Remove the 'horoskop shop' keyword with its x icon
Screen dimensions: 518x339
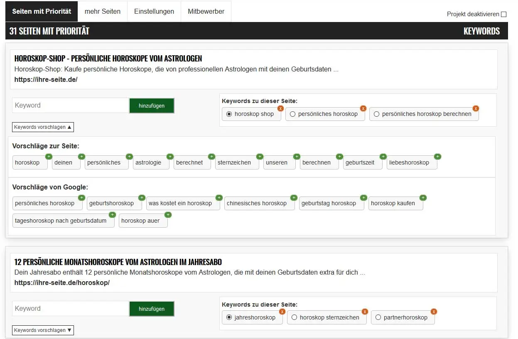[280, 108]
